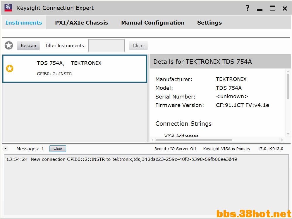Click Clear next to the instrument filter
Viewport: 292px width, 219px height.
pyautogui.click(x=138, y=45)
